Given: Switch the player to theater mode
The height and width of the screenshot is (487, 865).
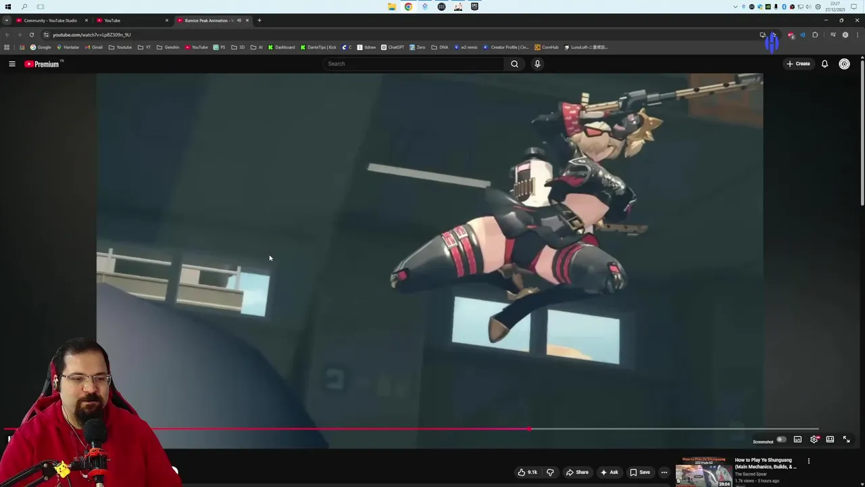Looking at the screenshot, I should tap(830, 440).
